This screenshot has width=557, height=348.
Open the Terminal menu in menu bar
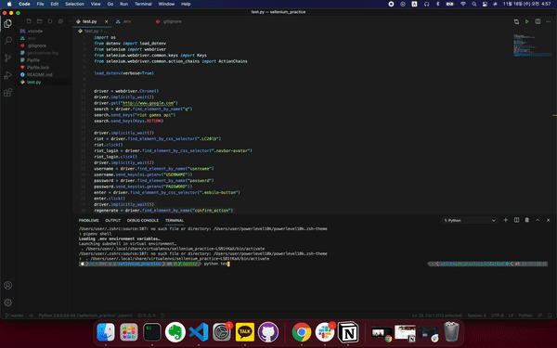(x=143, y=4)
